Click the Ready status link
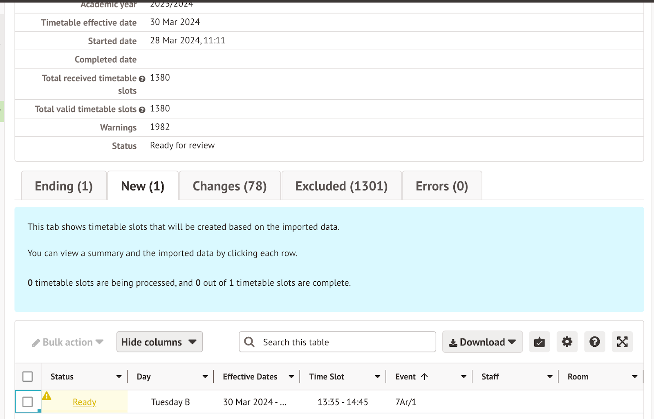The image size is (654, 419). 84,402
